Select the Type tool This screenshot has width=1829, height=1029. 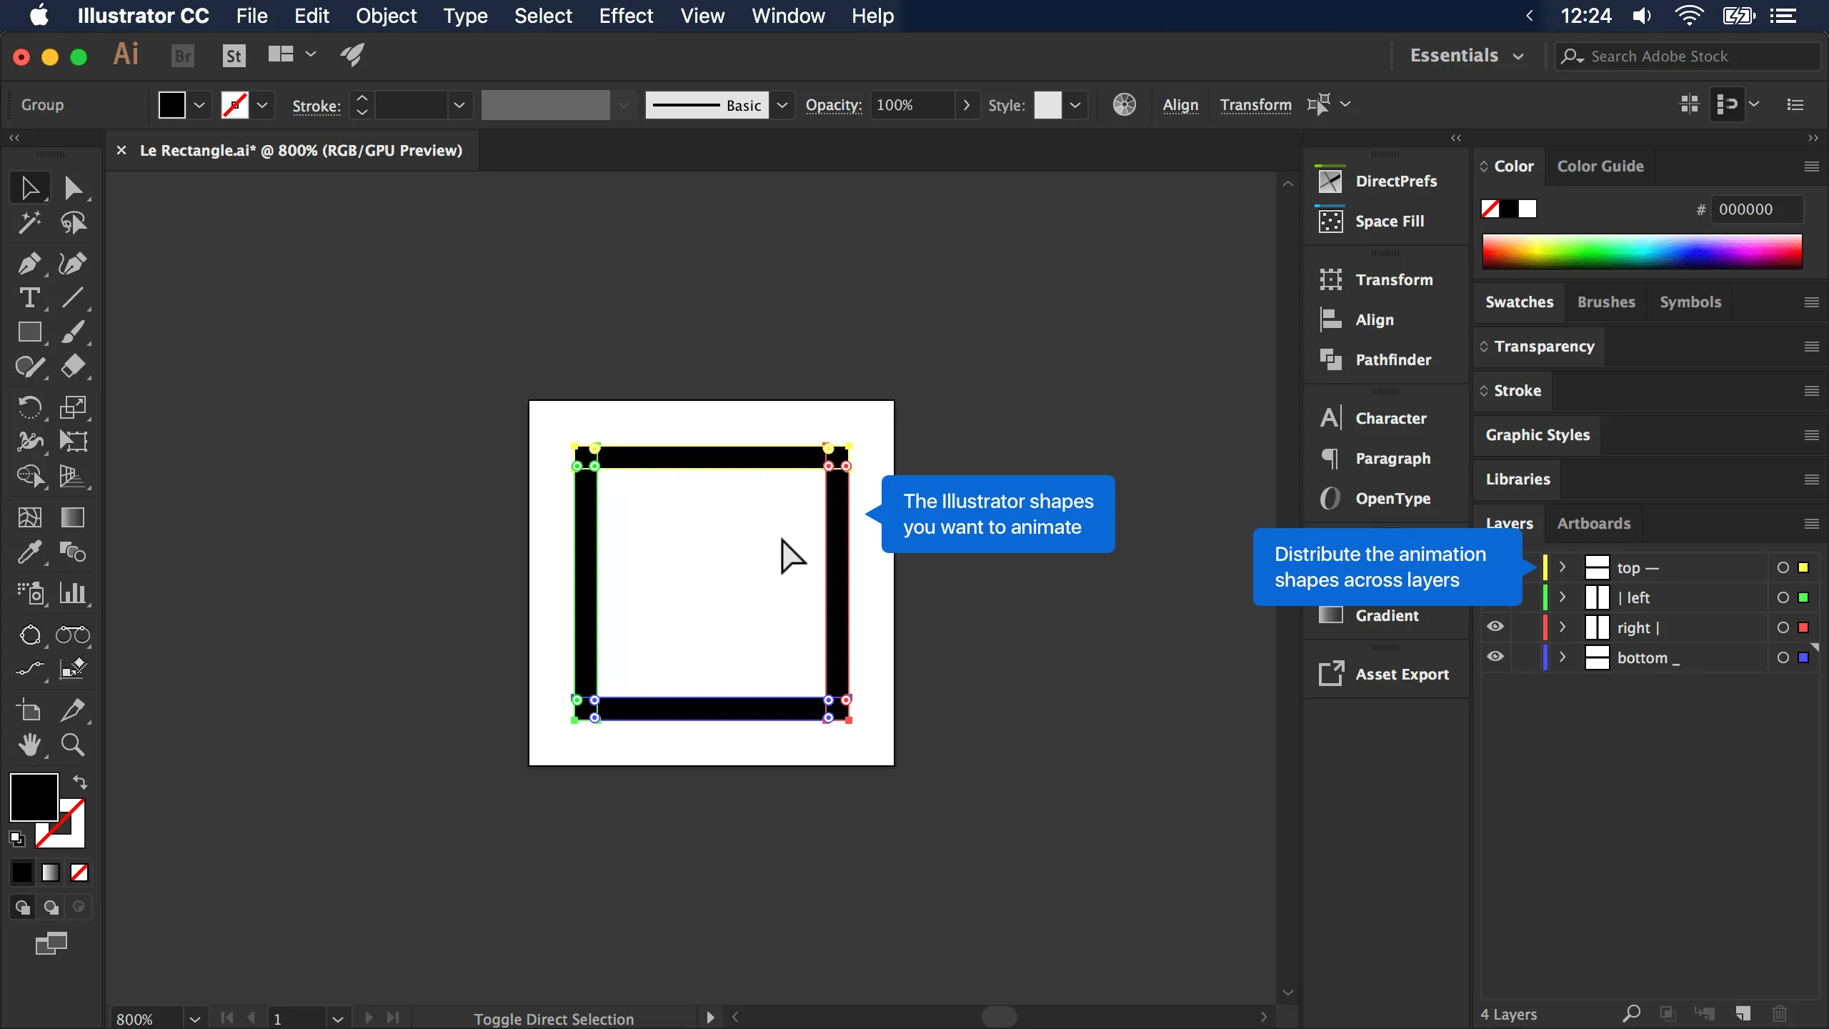coord(29,297)
